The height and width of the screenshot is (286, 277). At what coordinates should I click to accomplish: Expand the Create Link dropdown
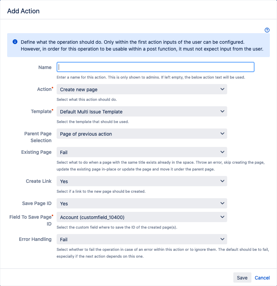142,181
